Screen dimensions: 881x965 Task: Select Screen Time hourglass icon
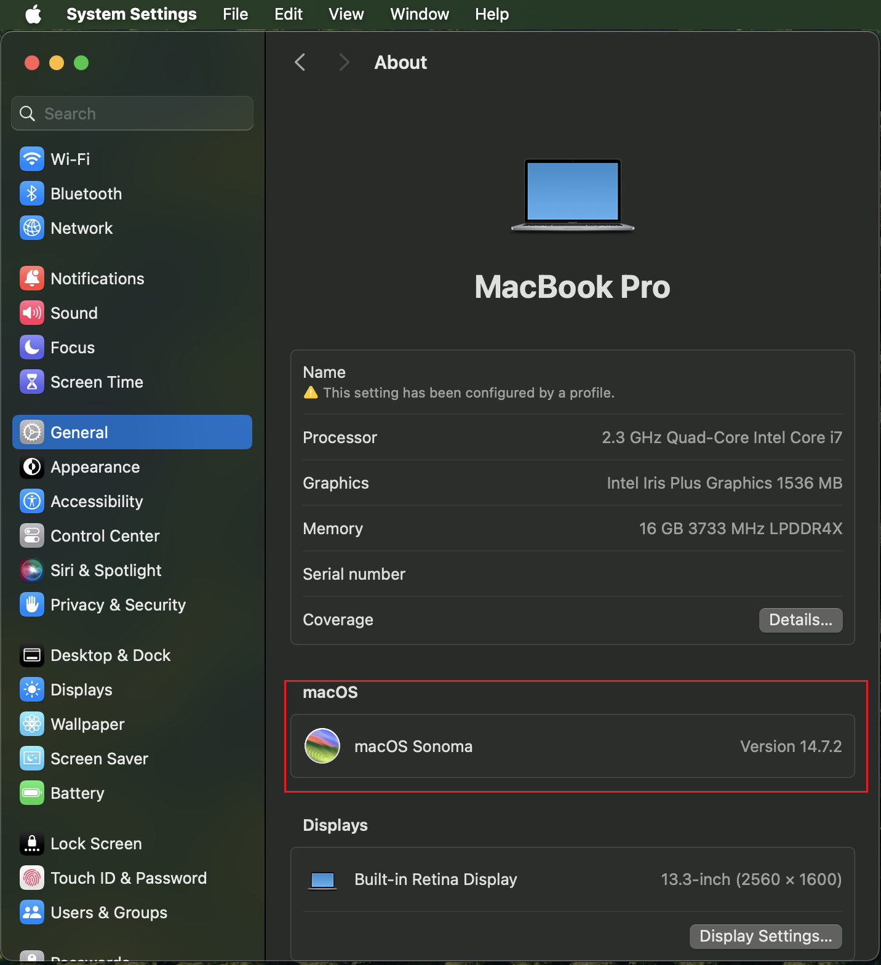point(32,382)
